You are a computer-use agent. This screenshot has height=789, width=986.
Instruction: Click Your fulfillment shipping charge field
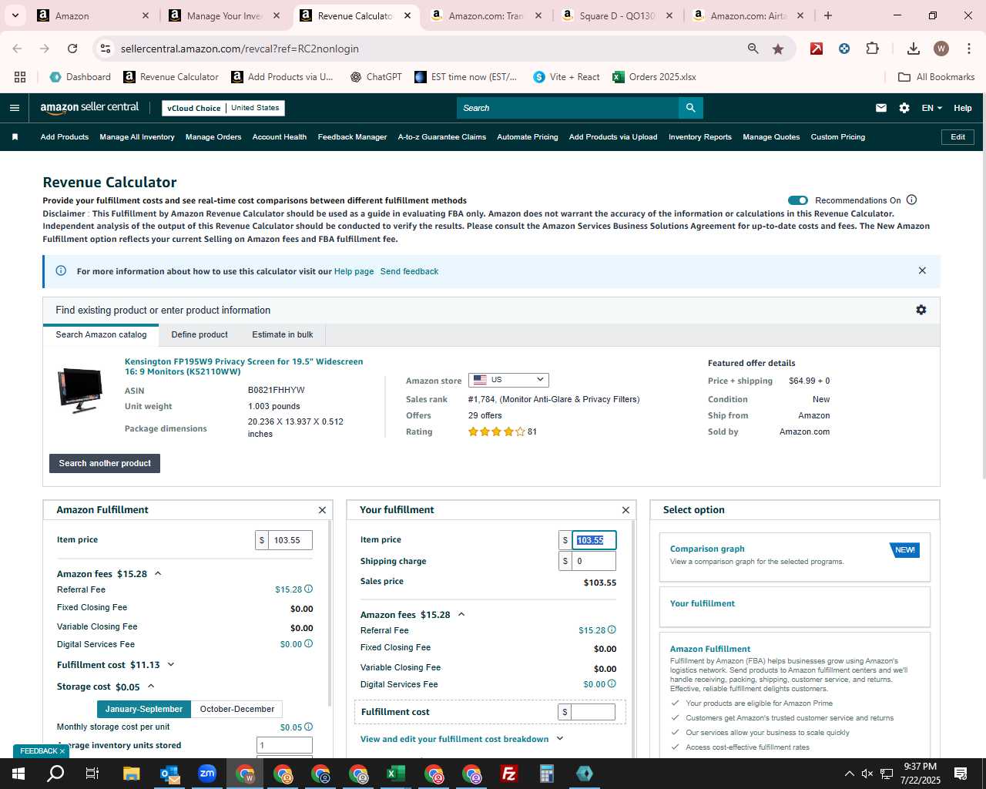tap(594, 561)
